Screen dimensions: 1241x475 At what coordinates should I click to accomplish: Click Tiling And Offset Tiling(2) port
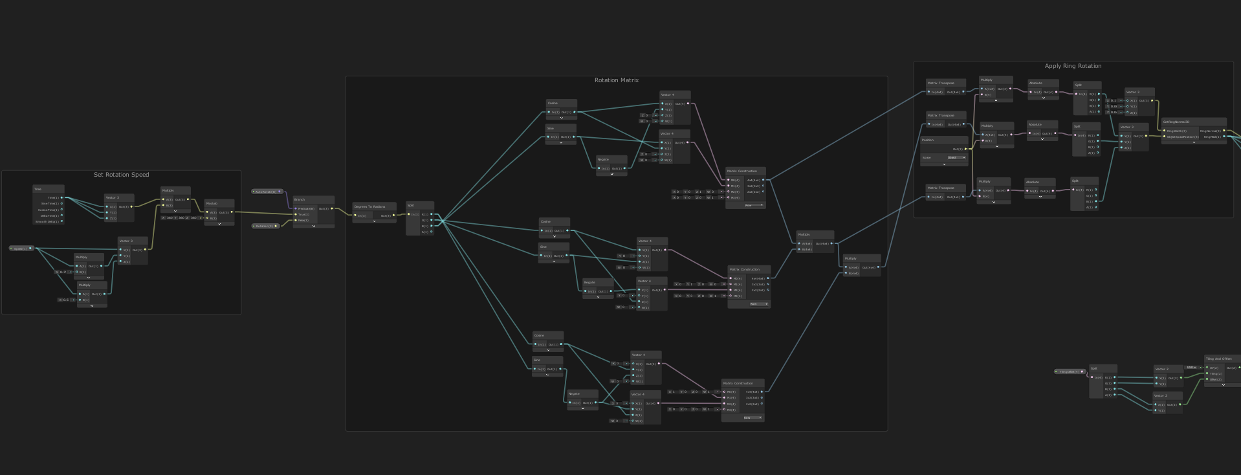tap(1207, 373)
